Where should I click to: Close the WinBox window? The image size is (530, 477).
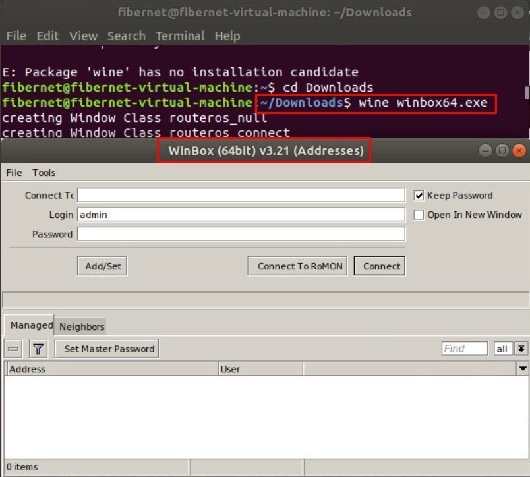coord(519,150)
